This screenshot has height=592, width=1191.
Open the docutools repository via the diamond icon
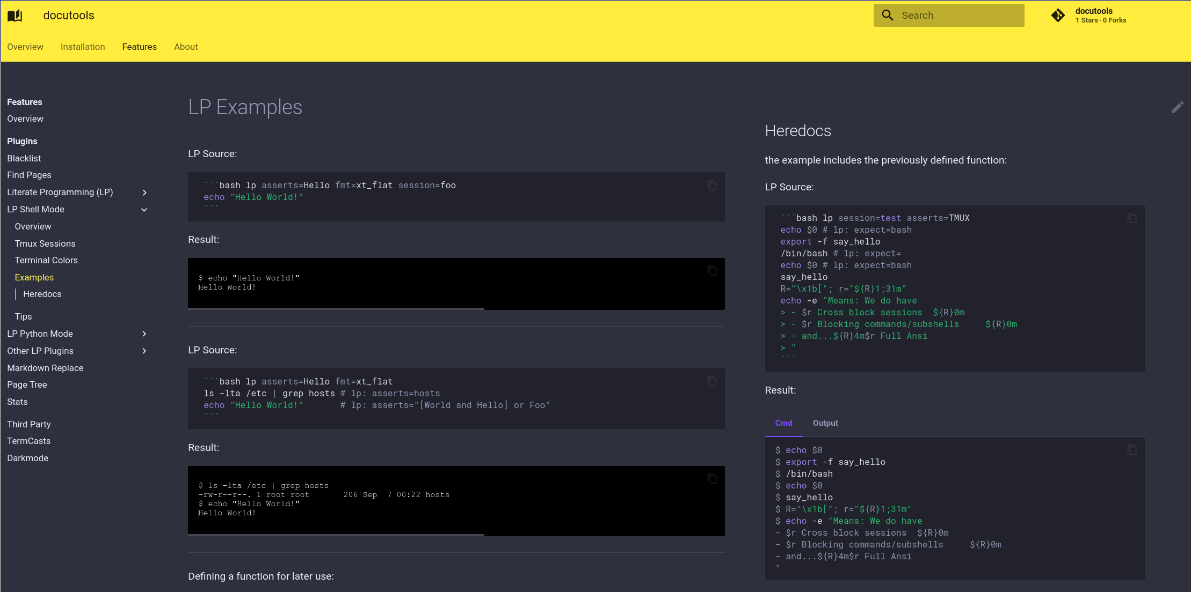pyautogui.click(x=1057, y=15)
